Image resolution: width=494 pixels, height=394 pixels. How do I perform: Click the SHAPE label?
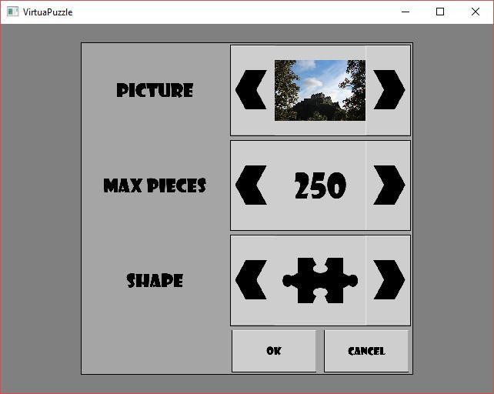point(155,280)
